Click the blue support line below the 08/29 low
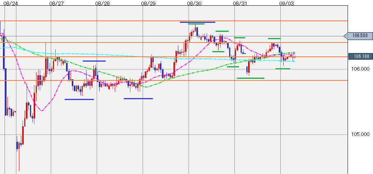The image size is (373, 174). pyautogui.click(x=138, y=98)
